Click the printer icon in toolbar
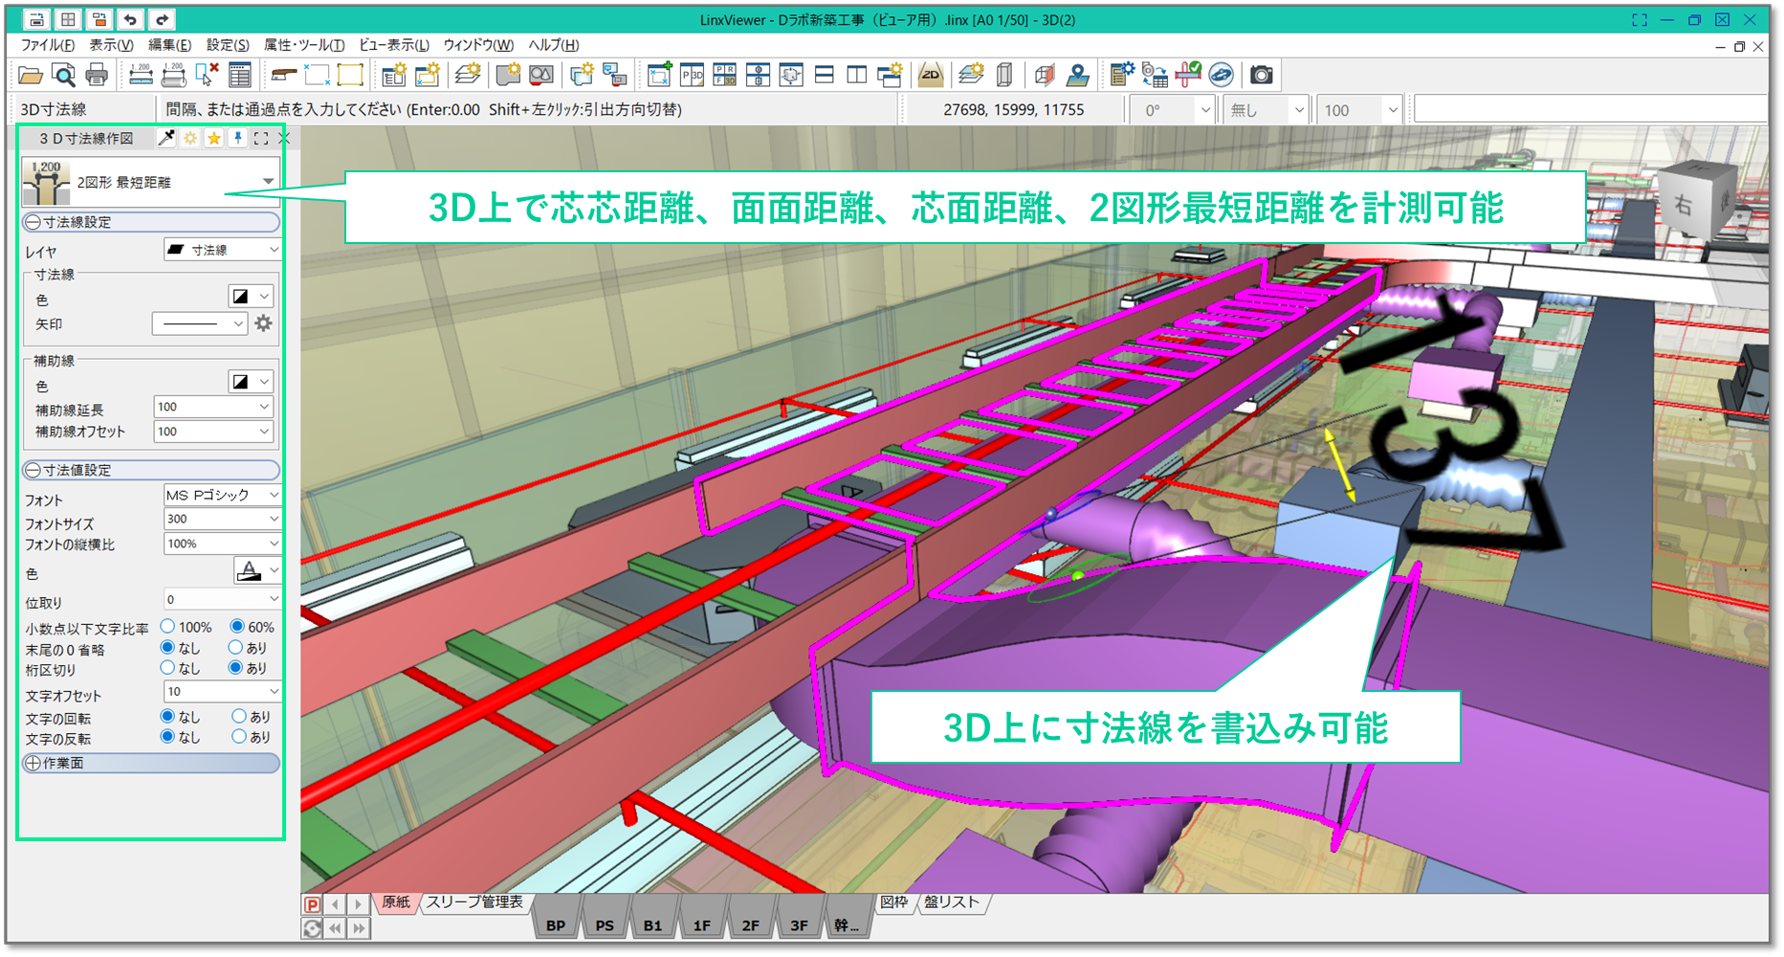The height and width of the screenshot is (957, 1784). 97,75
